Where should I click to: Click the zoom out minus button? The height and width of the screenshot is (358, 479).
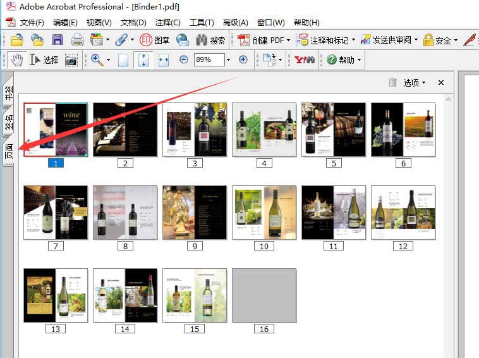tap(184, 59)
